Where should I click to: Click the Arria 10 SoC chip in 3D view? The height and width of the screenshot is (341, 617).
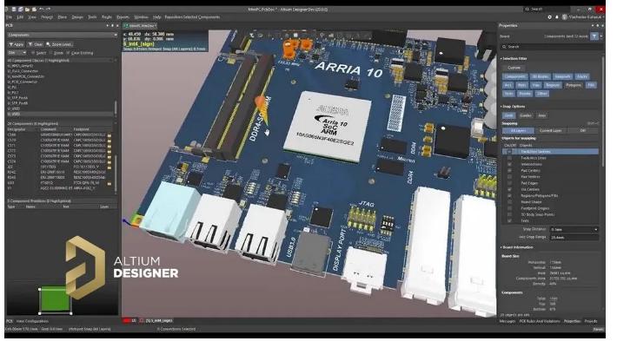(328, 126)
